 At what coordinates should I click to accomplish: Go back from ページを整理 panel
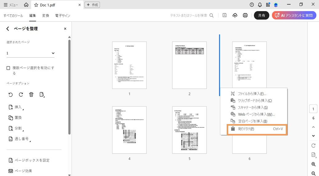pyautogui.click(x=8, y=29)
